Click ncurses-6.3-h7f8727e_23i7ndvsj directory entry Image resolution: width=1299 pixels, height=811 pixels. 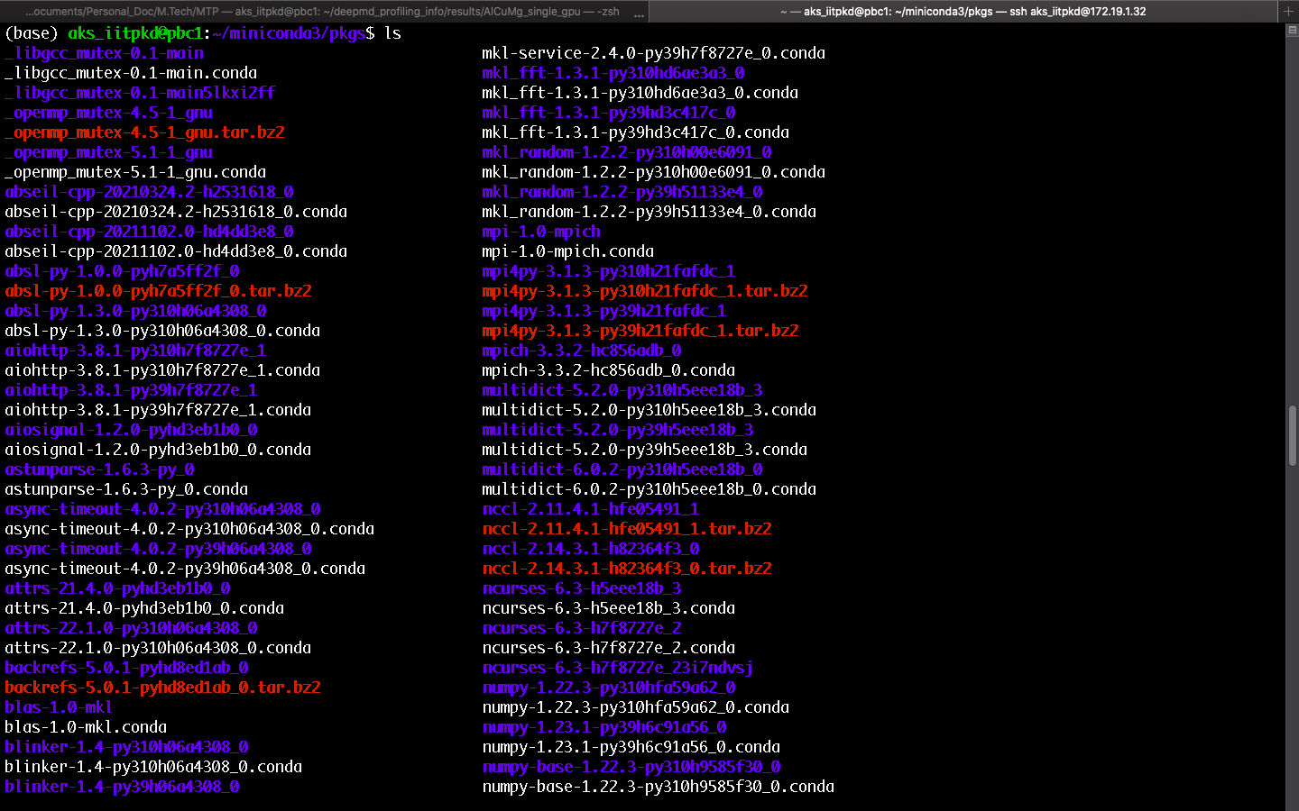(618, 668)
